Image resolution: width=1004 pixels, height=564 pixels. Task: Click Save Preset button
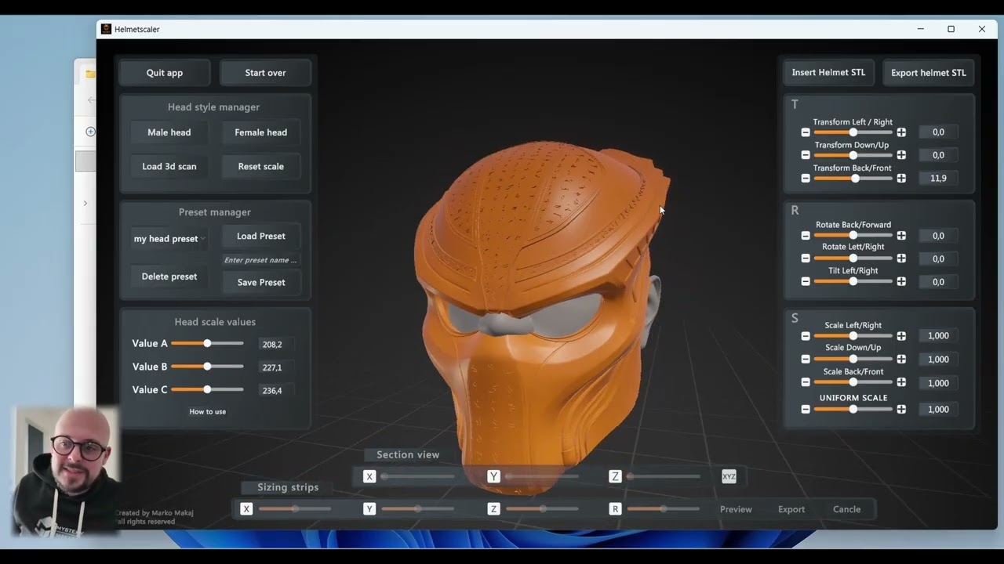(x=261, y=282)
